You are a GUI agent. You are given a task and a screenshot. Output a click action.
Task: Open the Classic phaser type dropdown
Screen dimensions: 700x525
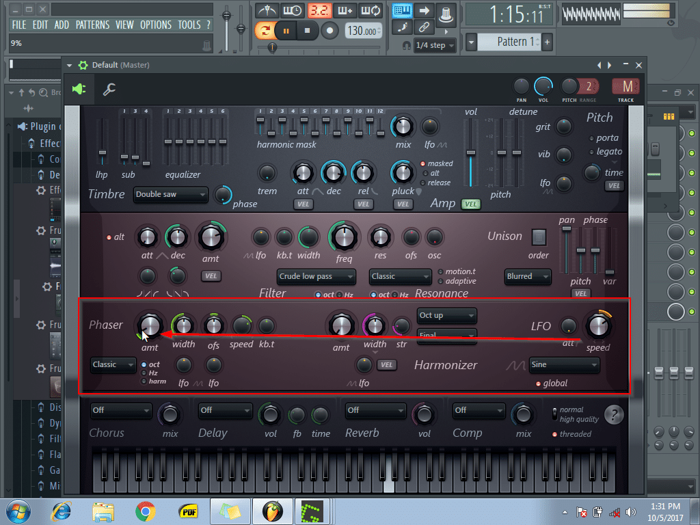pyautogui.click(x=113, y=365)
